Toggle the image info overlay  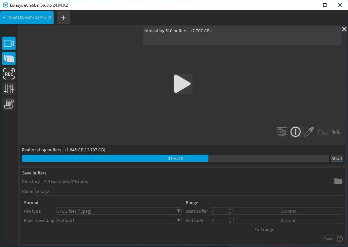point(295,132)
